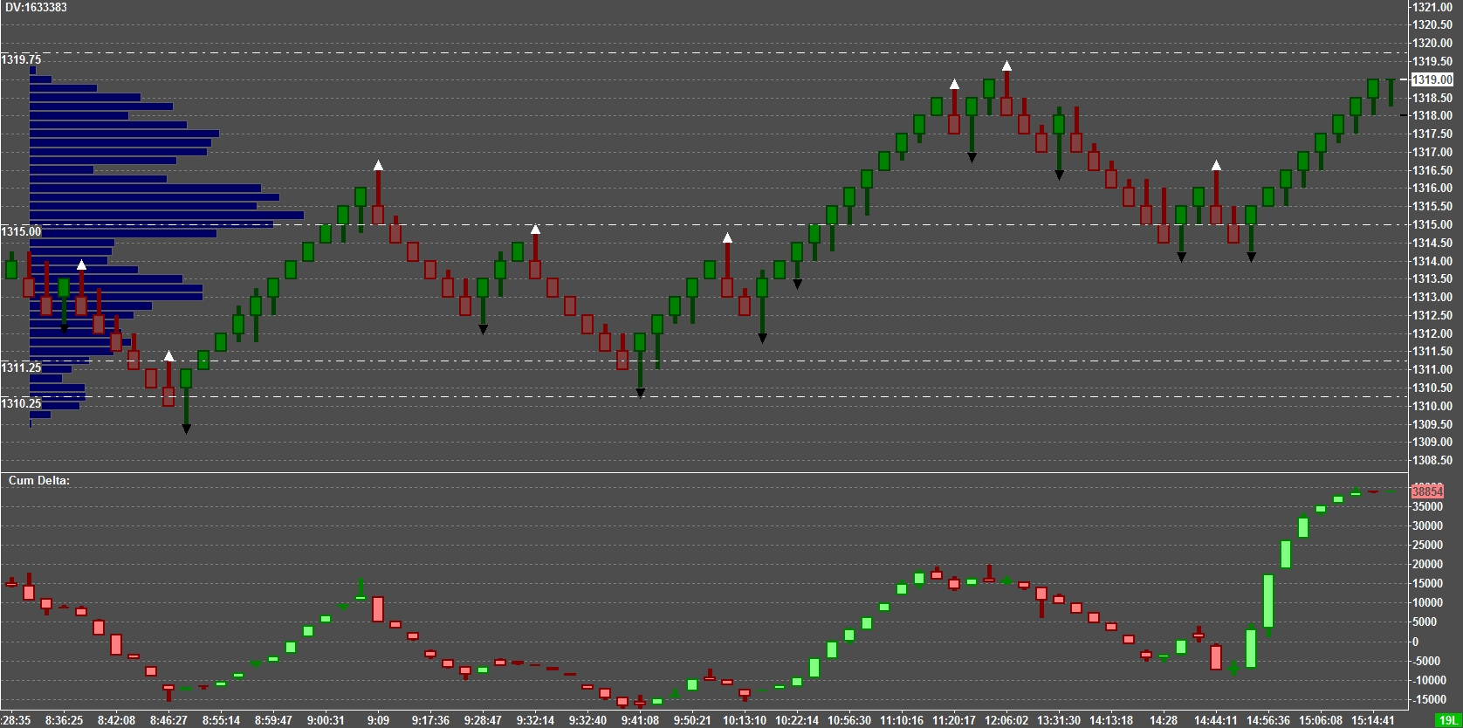1463x728 pixels.
Task: Click the 10:13:10 time label
Action: 745,720
